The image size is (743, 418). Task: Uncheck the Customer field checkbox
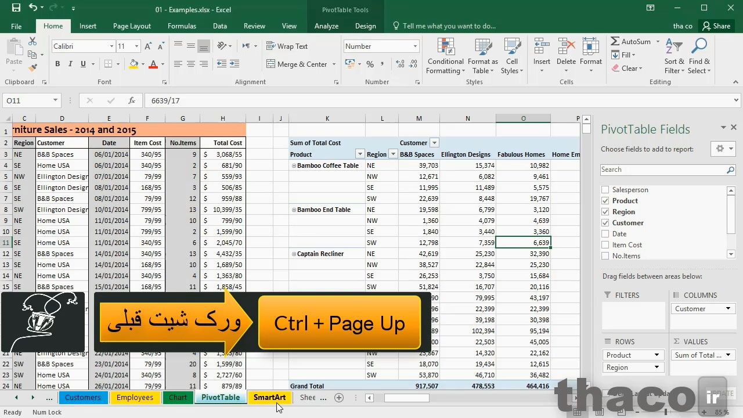click(605, 223)
